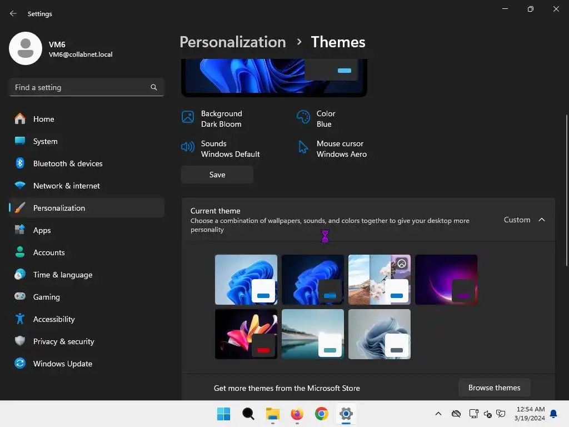Click the search magnifier in Find a setting
Viewport: 569px width, 427px height.
tap(154, 87)
